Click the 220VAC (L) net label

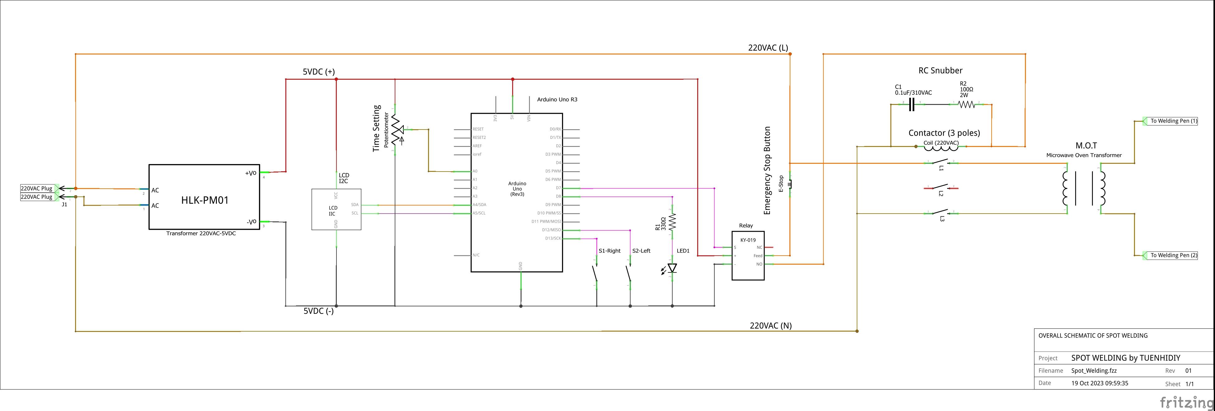(x=768, y=48)
